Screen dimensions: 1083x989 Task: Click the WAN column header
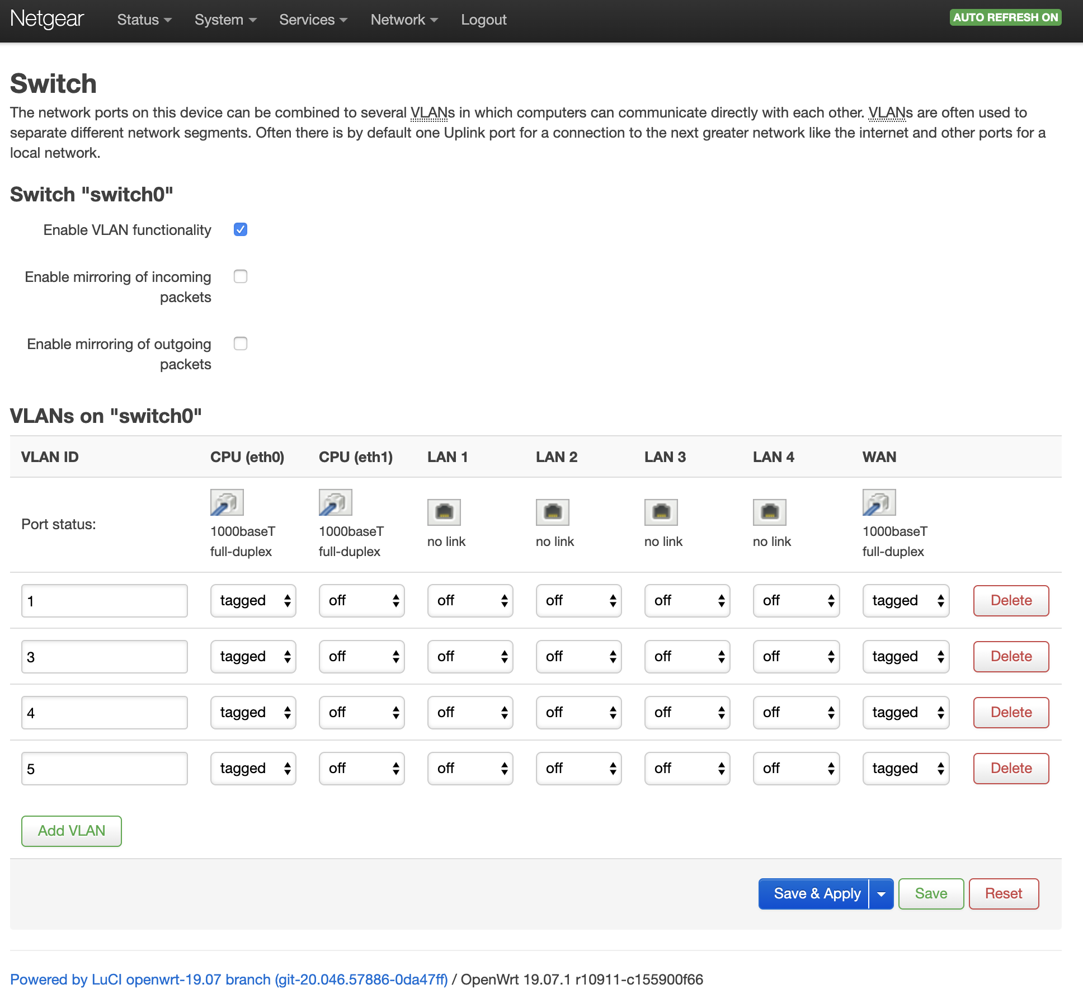(879, 457)
